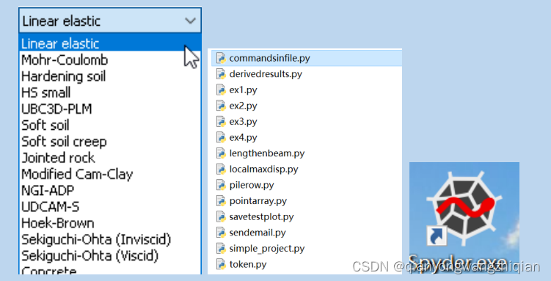Click file icon next to ex1.py
Viewport: 551px width, 281px height.
pyautogui.click(x=221, y=90)
